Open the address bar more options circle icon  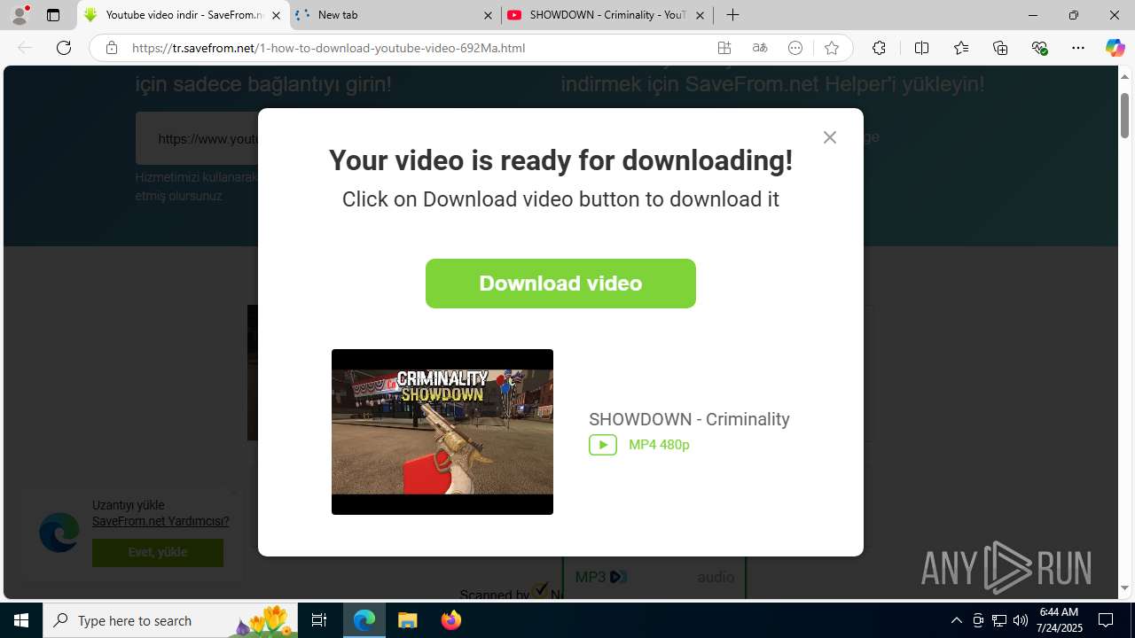click(x=795, y=48)
